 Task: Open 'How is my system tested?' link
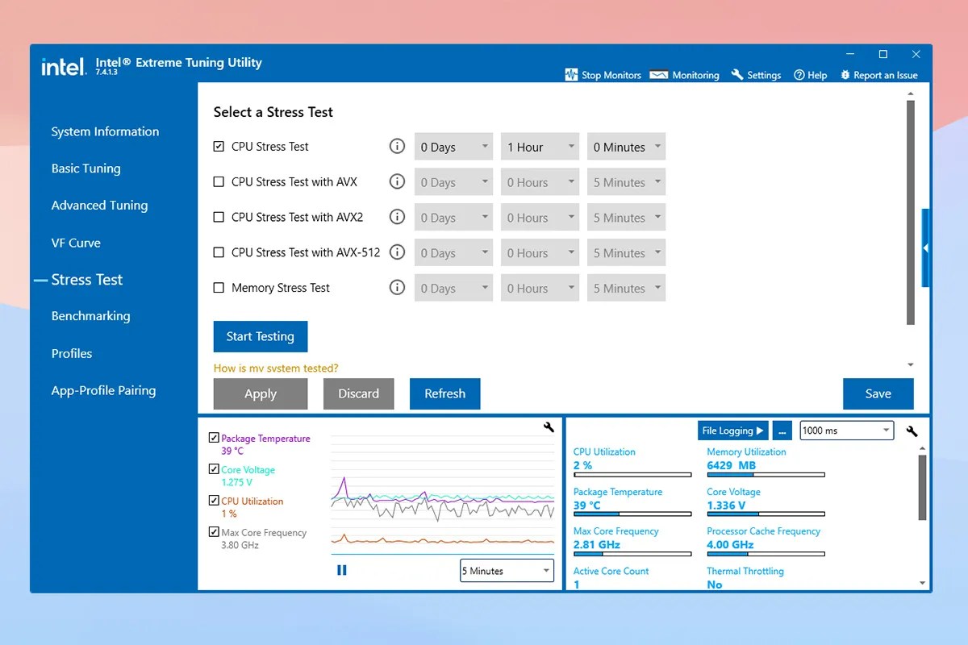pos(276,368)
